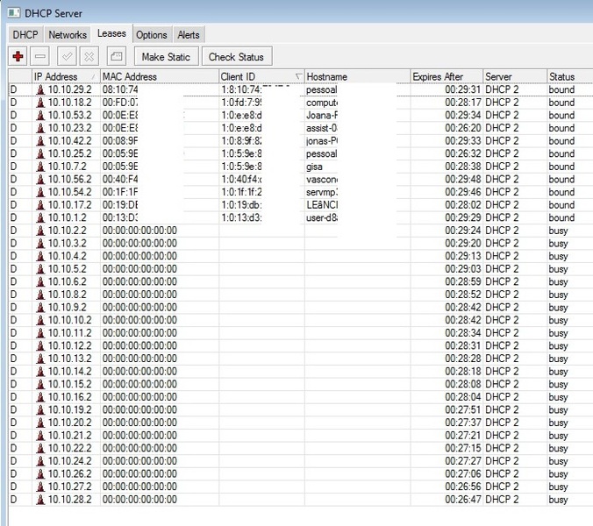
Task: Sort by IP Address column header
Action: [66, 77]
